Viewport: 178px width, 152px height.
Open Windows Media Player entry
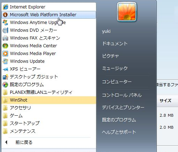pyautogui.click(x=49, y=54)
